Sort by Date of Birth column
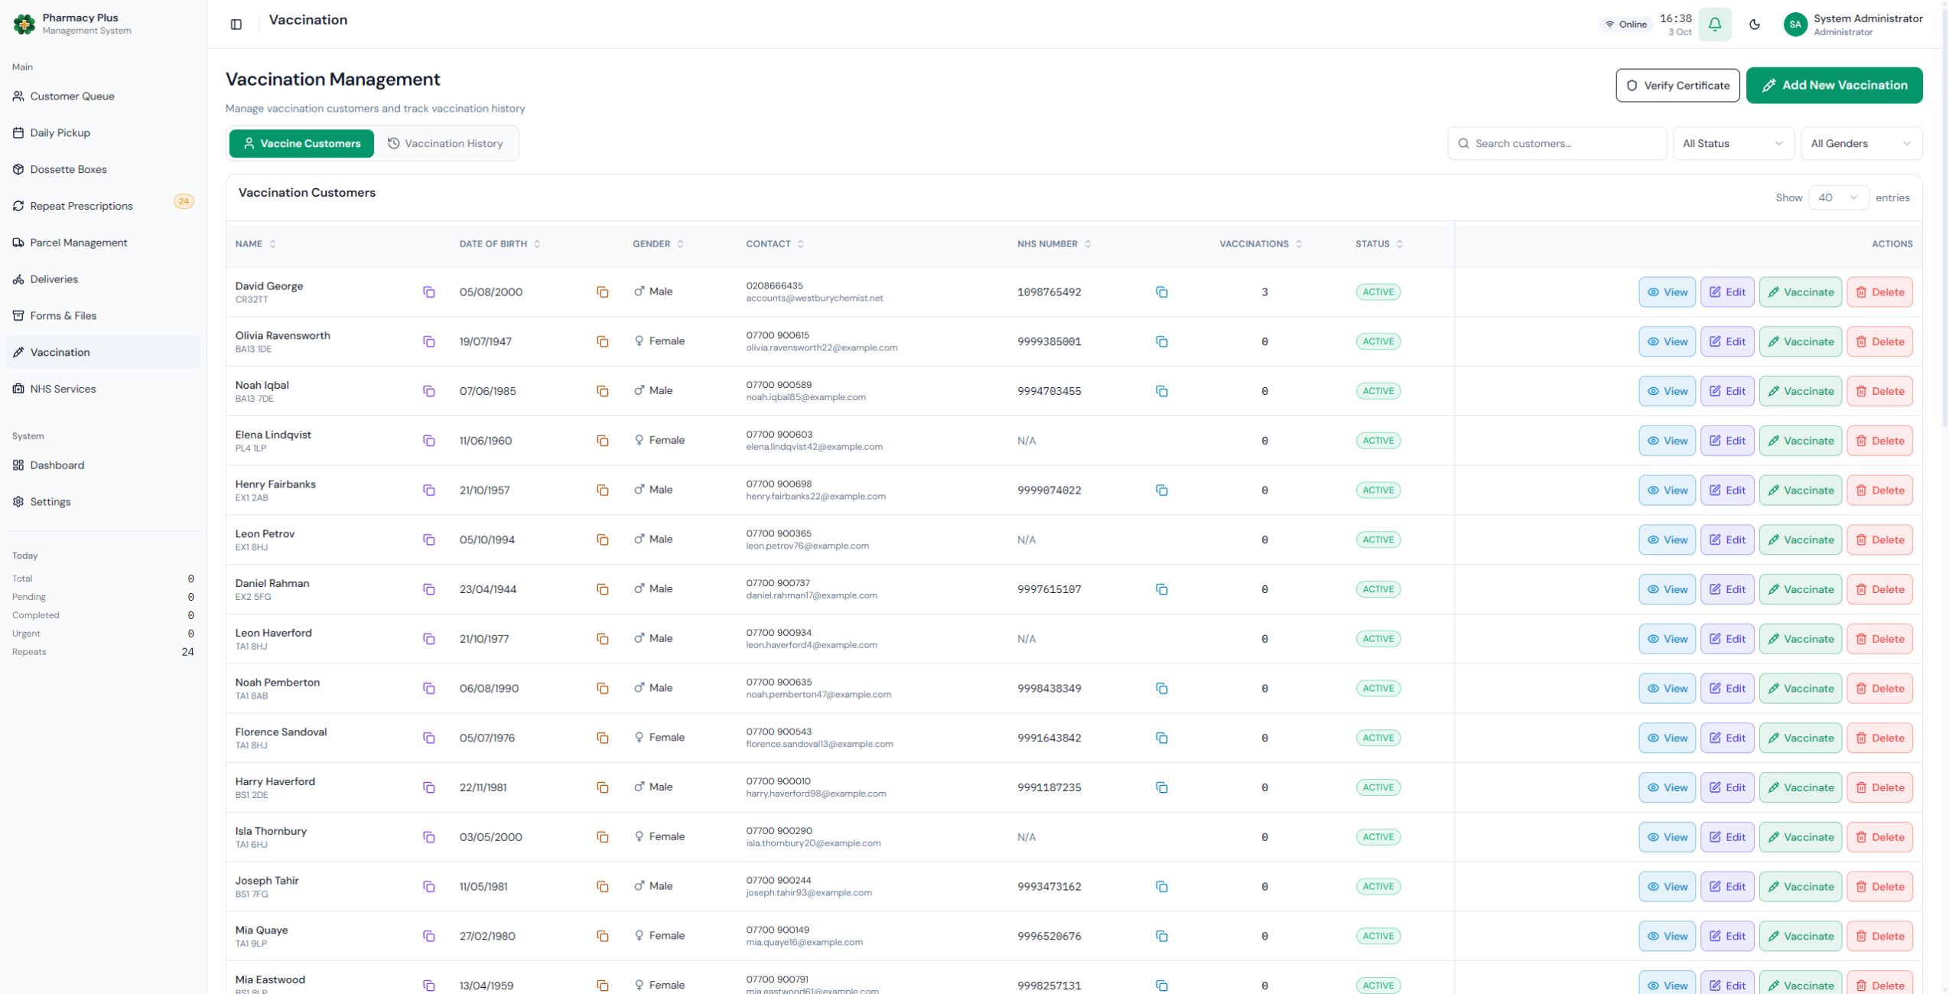Screen dimensions: 1949x994 pos(500,244)
